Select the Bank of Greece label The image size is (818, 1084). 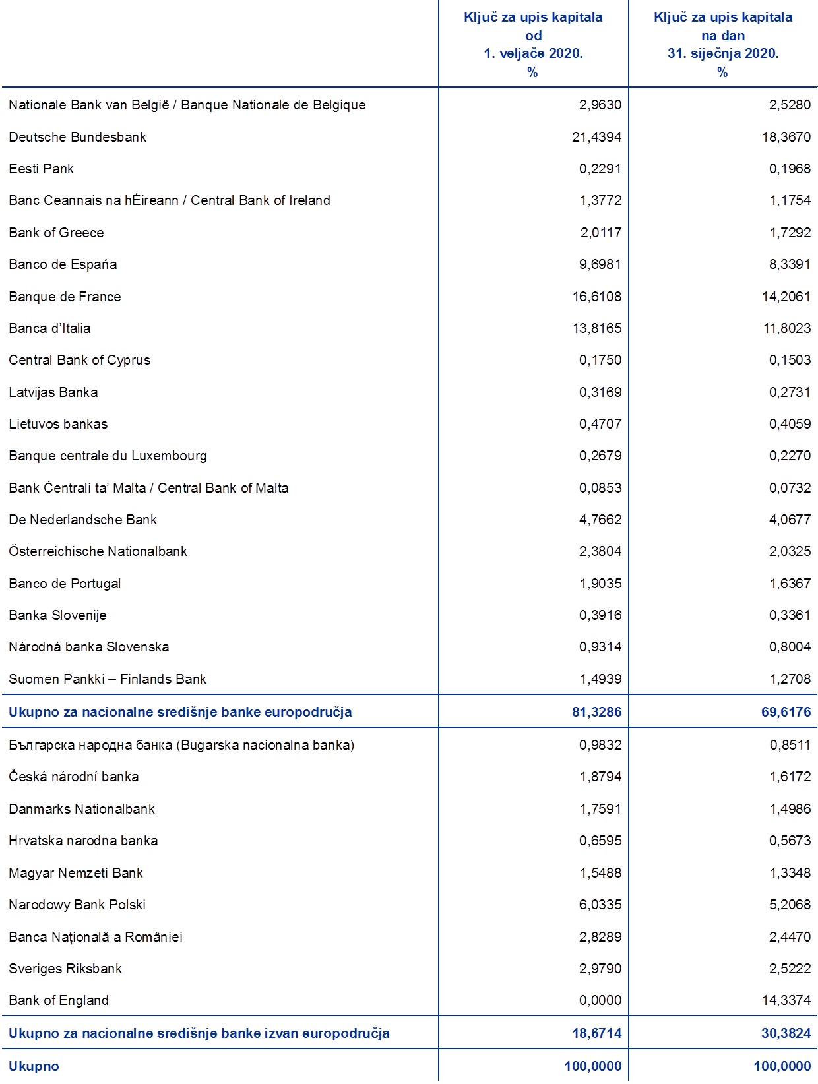[x=57, y=233]
